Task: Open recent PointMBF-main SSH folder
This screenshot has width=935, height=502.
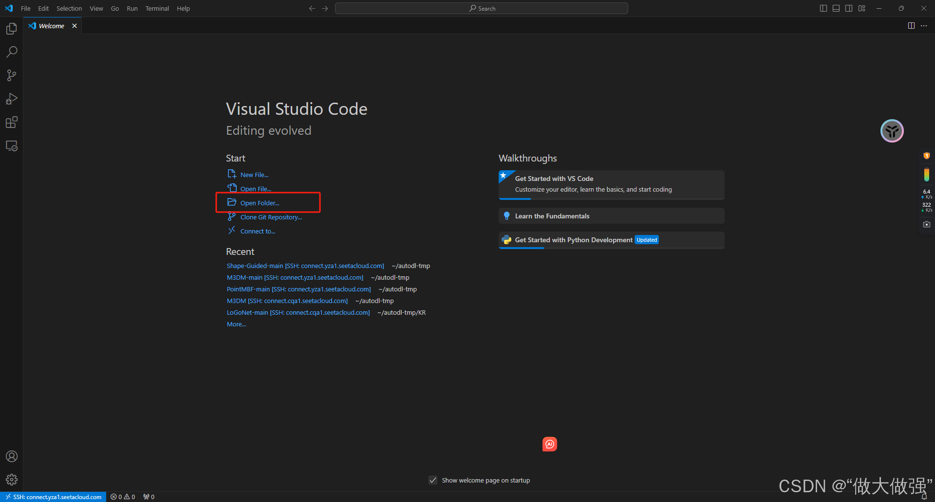Action: tap(299, 289)
